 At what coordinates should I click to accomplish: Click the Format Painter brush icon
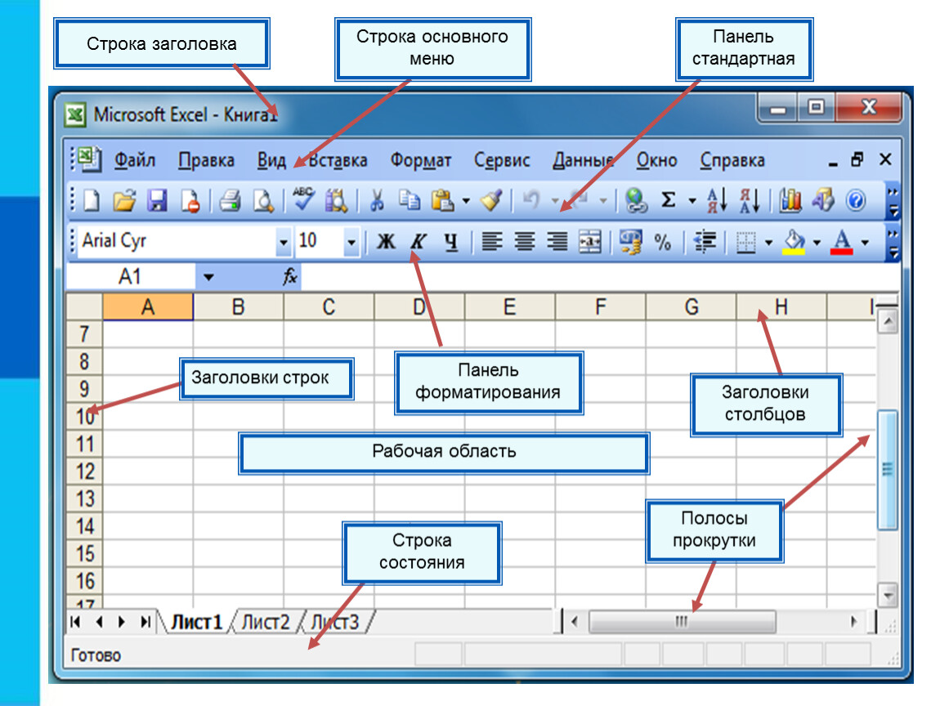click(x=491, y=200)
